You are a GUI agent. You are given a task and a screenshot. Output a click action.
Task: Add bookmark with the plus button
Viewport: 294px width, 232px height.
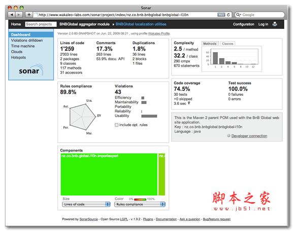point(29,15)
